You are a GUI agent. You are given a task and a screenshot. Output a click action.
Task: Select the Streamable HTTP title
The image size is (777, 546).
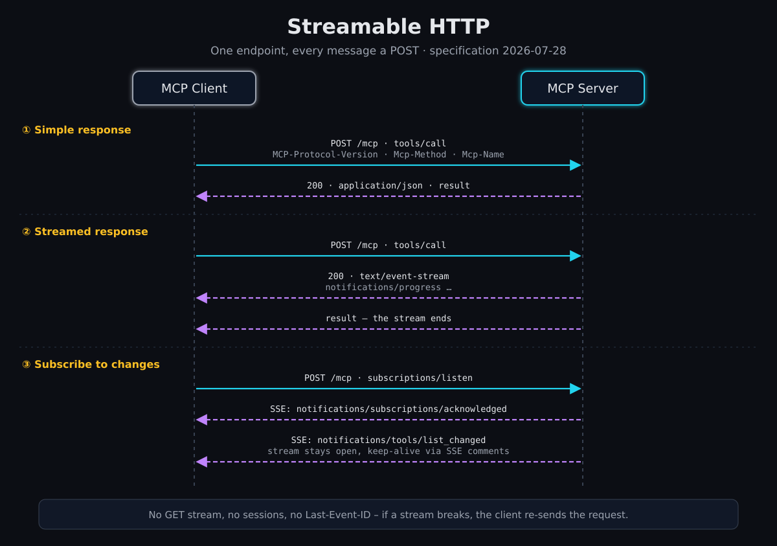[x=388, y=27]
